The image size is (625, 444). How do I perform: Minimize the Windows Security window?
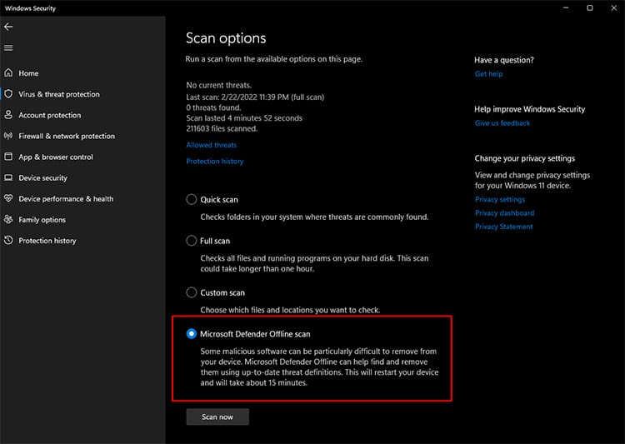point(566,8)
